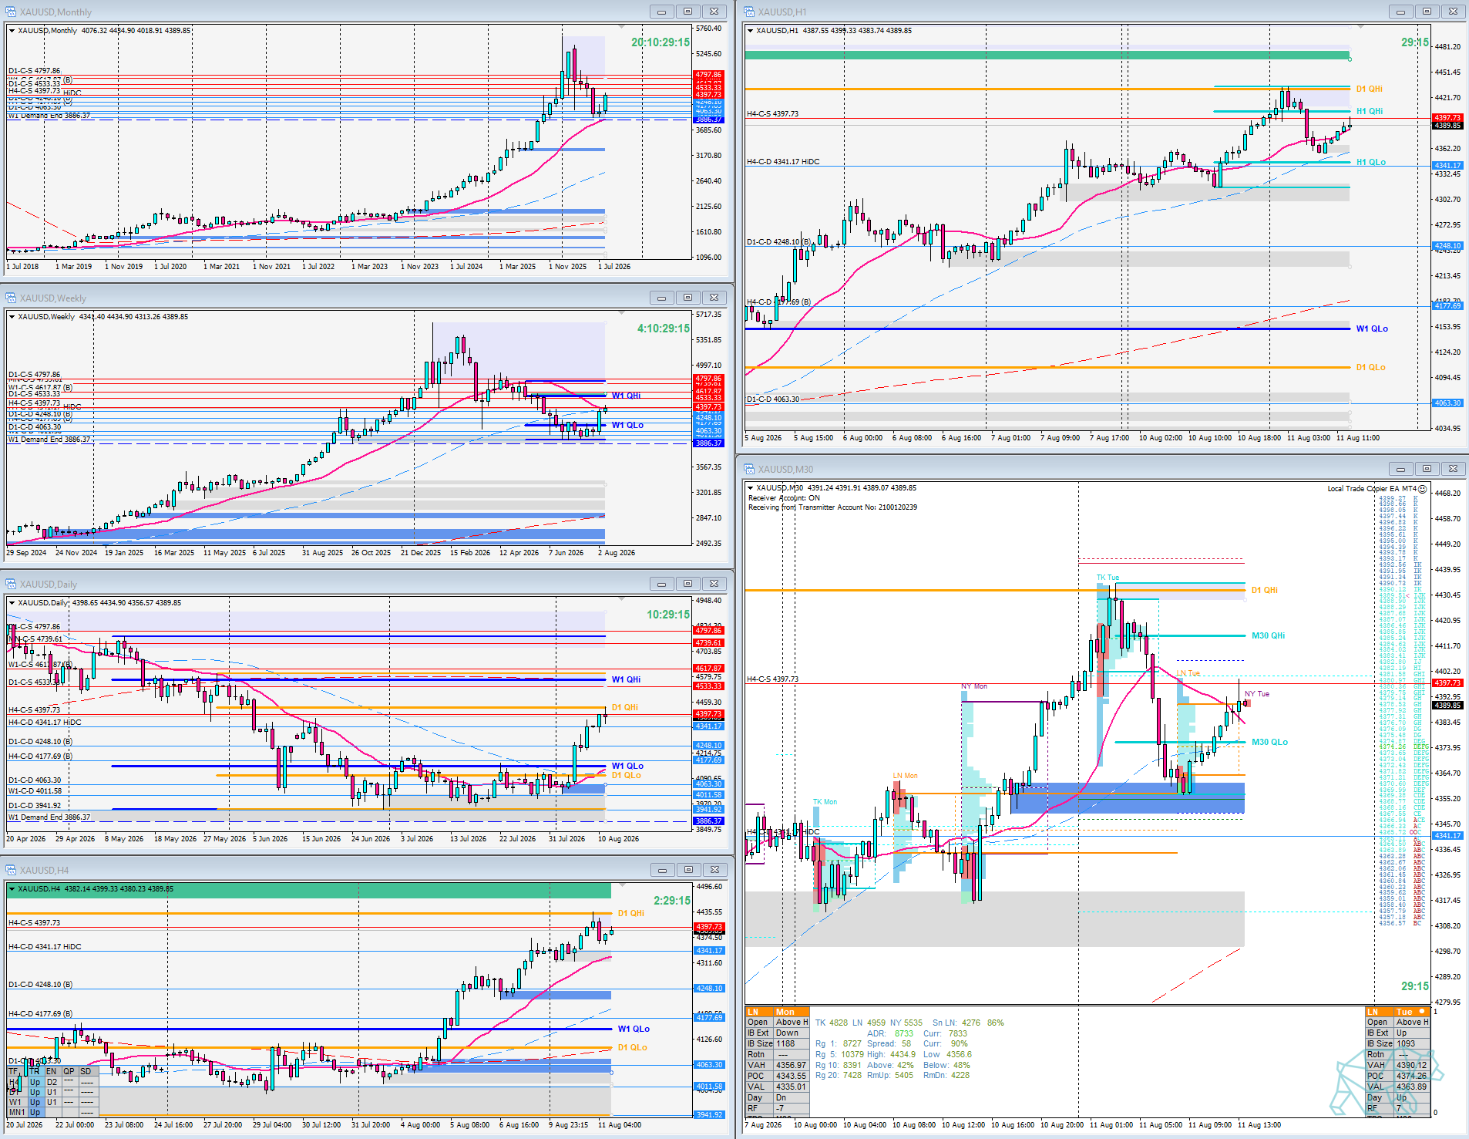Click the 'D2' cell in H4 dashboard
This screenshot has height=1139, width=1469.
(52, 1082)
